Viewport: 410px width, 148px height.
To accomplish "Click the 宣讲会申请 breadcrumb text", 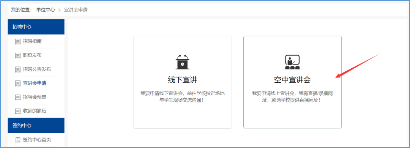I will click(76, 10).
